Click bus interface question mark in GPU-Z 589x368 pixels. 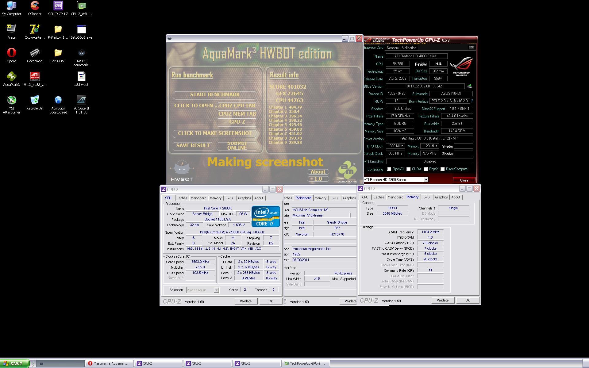472,101
